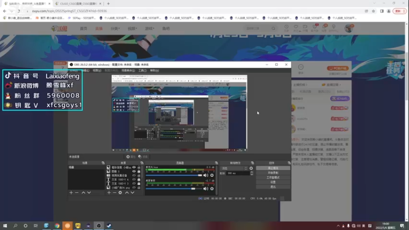The height and width of the screenshot is (230, 409).
Task: Go to 首页 in site navigation
Action: (x=83, y=29)
